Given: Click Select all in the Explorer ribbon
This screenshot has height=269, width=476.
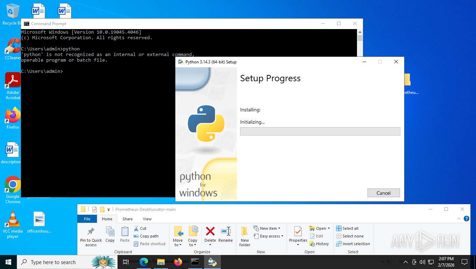Looking at the screenshot, I should pos(347,228).
